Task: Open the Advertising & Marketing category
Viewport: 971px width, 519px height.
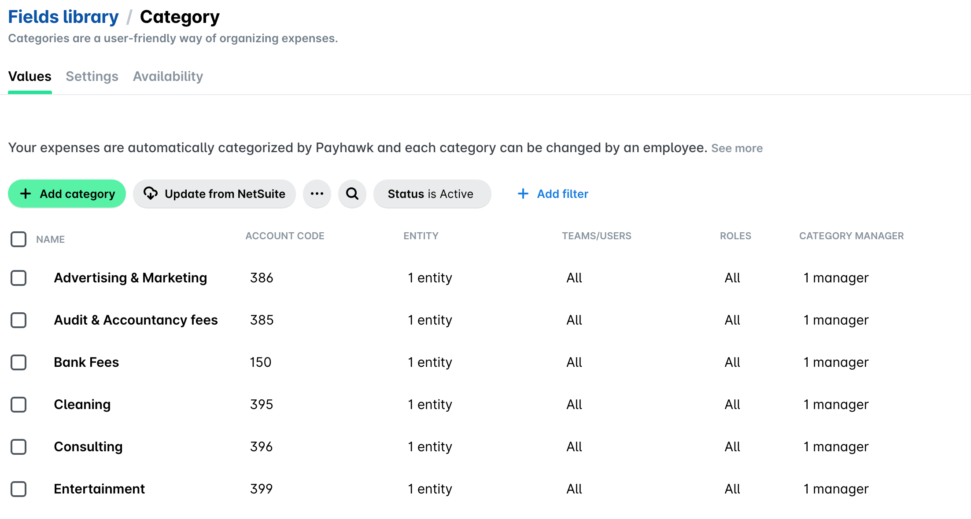Action: pos(130,278)
